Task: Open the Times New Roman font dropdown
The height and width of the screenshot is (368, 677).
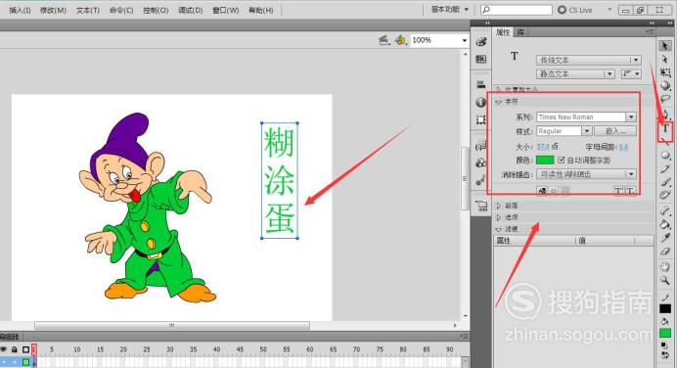Action: (586, 117)
